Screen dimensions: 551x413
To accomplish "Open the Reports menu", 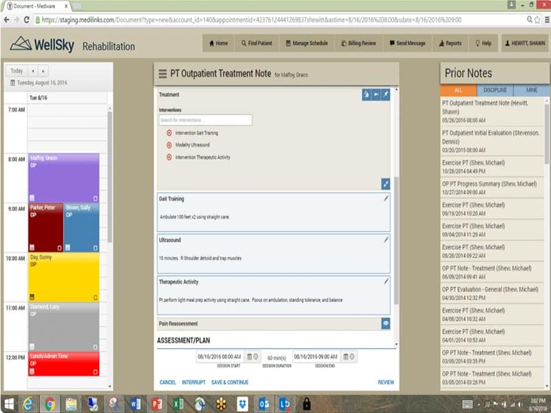I will (450, 43).
